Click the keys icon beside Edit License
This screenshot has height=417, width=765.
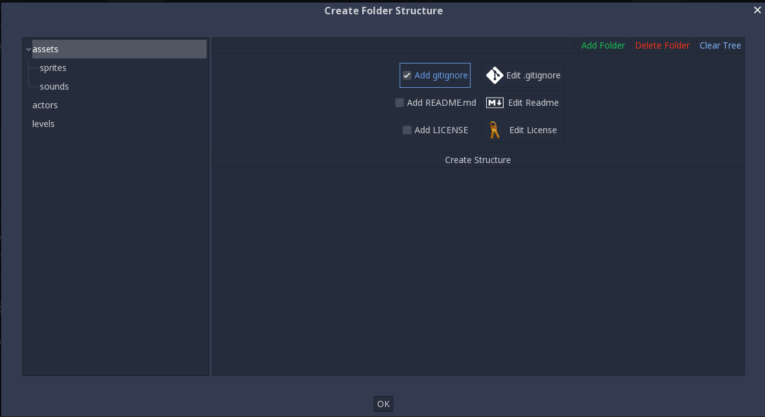tap(495, 130)
